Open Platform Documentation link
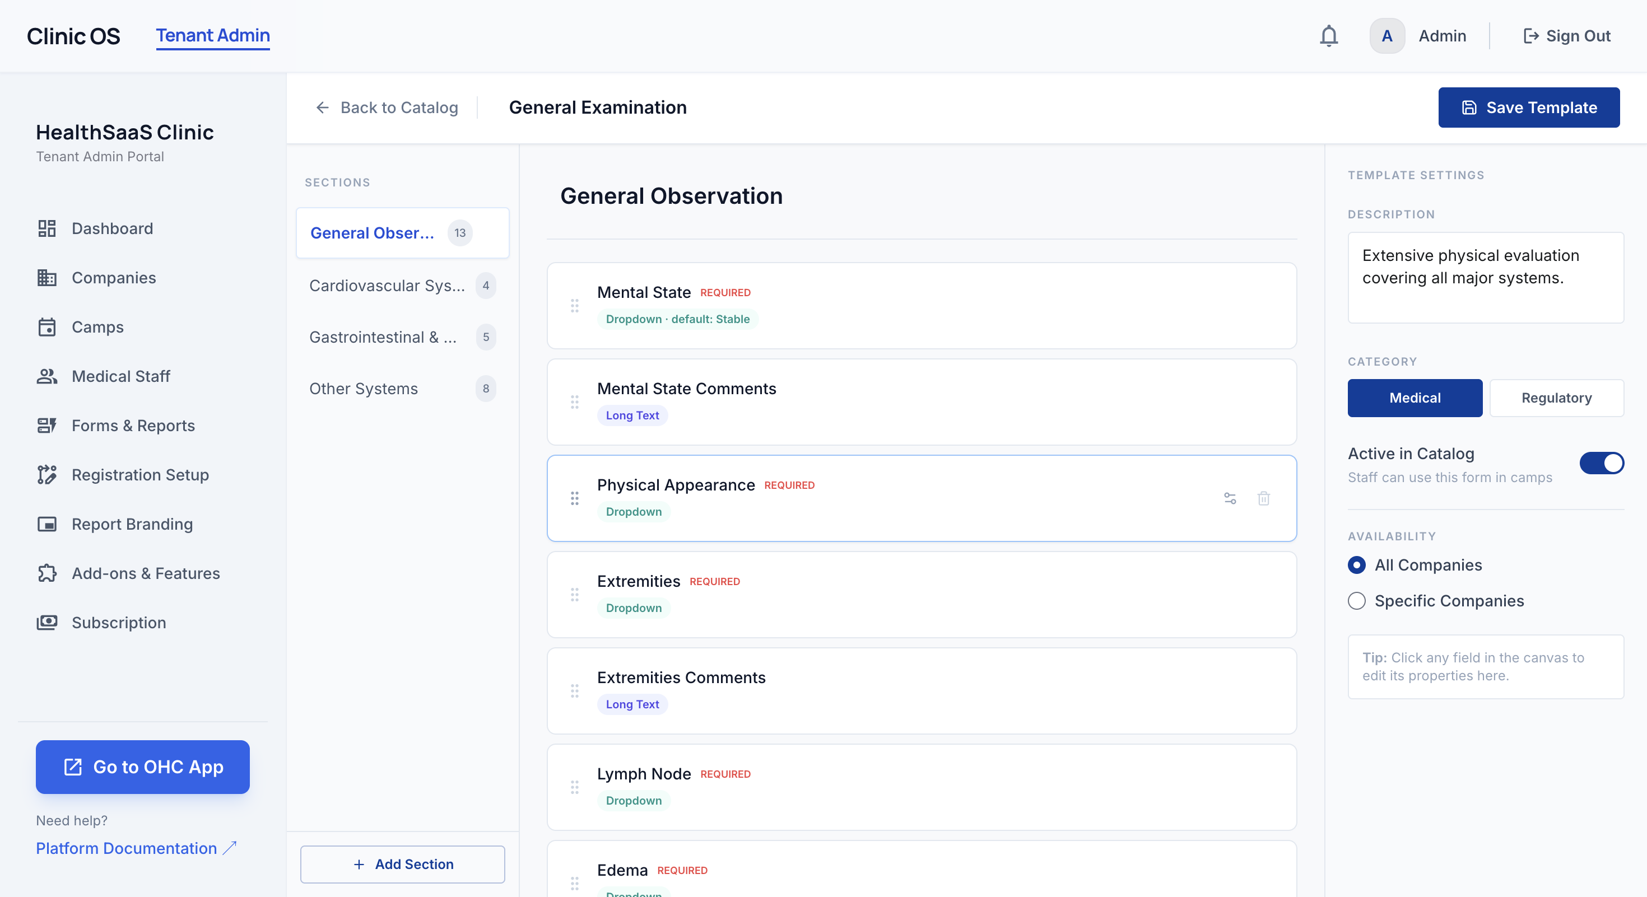 [x=126, y=848]
